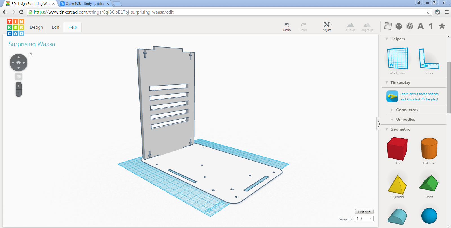Switch to letters shape category

click(421, 26)
